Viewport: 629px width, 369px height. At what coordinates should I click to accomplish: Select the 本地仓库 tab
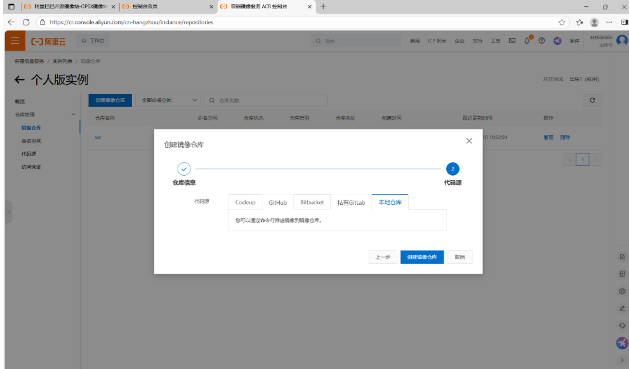click(390, 202)
